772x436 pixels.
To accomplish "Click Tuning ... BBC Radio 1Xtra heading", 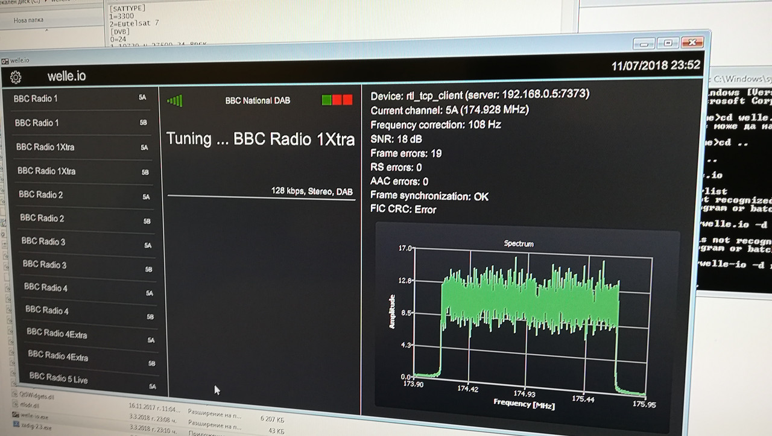I will (260, 139).
